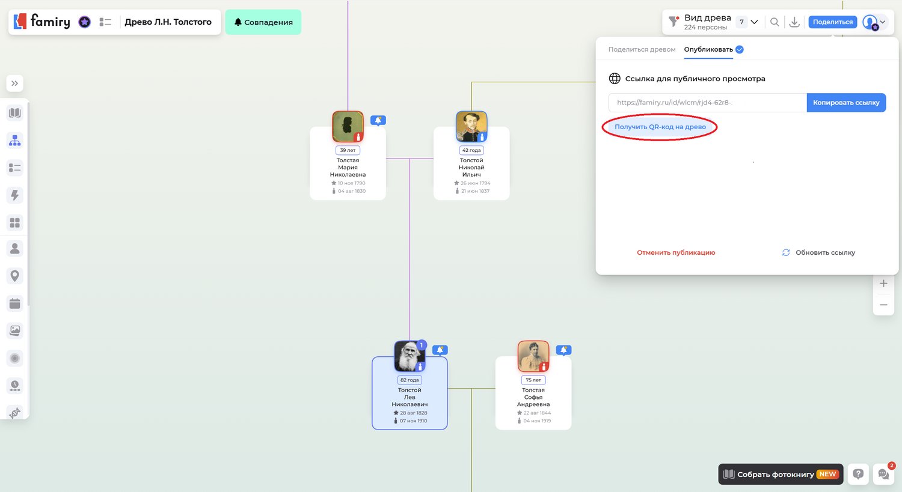This screenshot has width=902, height=492.
Task: Expand the sidebar with double chevron
Action: 15,84
